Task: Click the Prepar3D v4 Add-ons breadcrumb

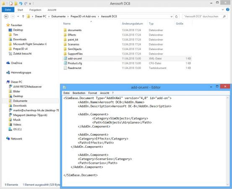Action: (83, 16)
